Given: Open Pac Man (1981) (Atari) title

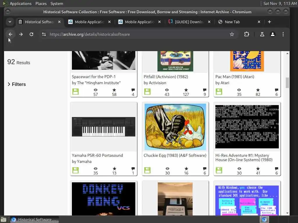Looking at the screenshot, I should coord(235,77).
